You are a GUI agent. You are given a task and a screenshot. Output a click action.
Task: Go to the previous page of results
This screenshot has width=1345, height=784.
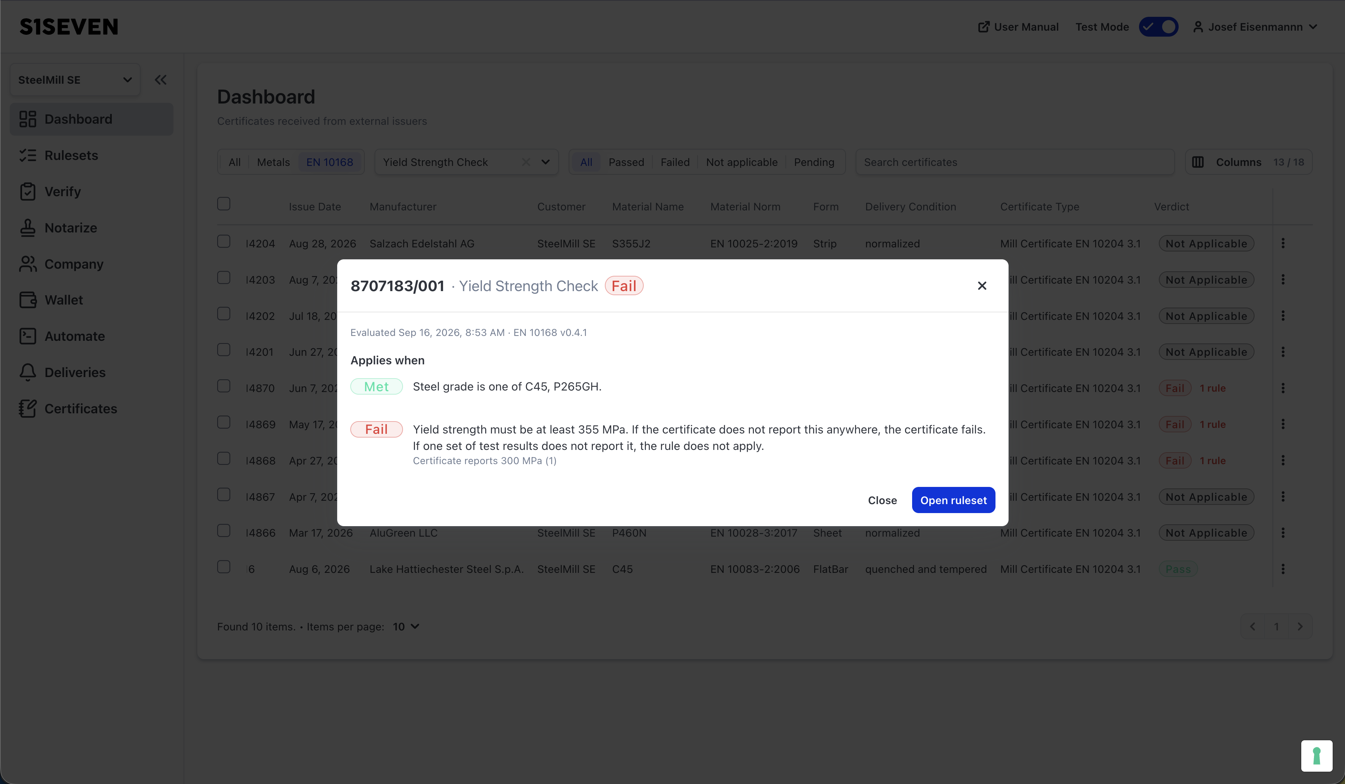click(1252, 627)
